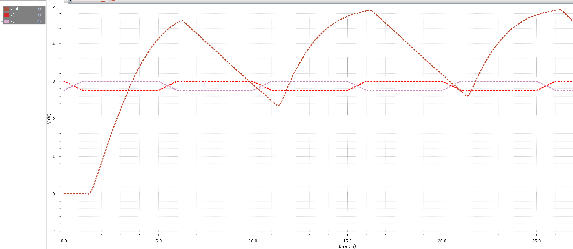Click the 20.0 time axis tick label

442,241
